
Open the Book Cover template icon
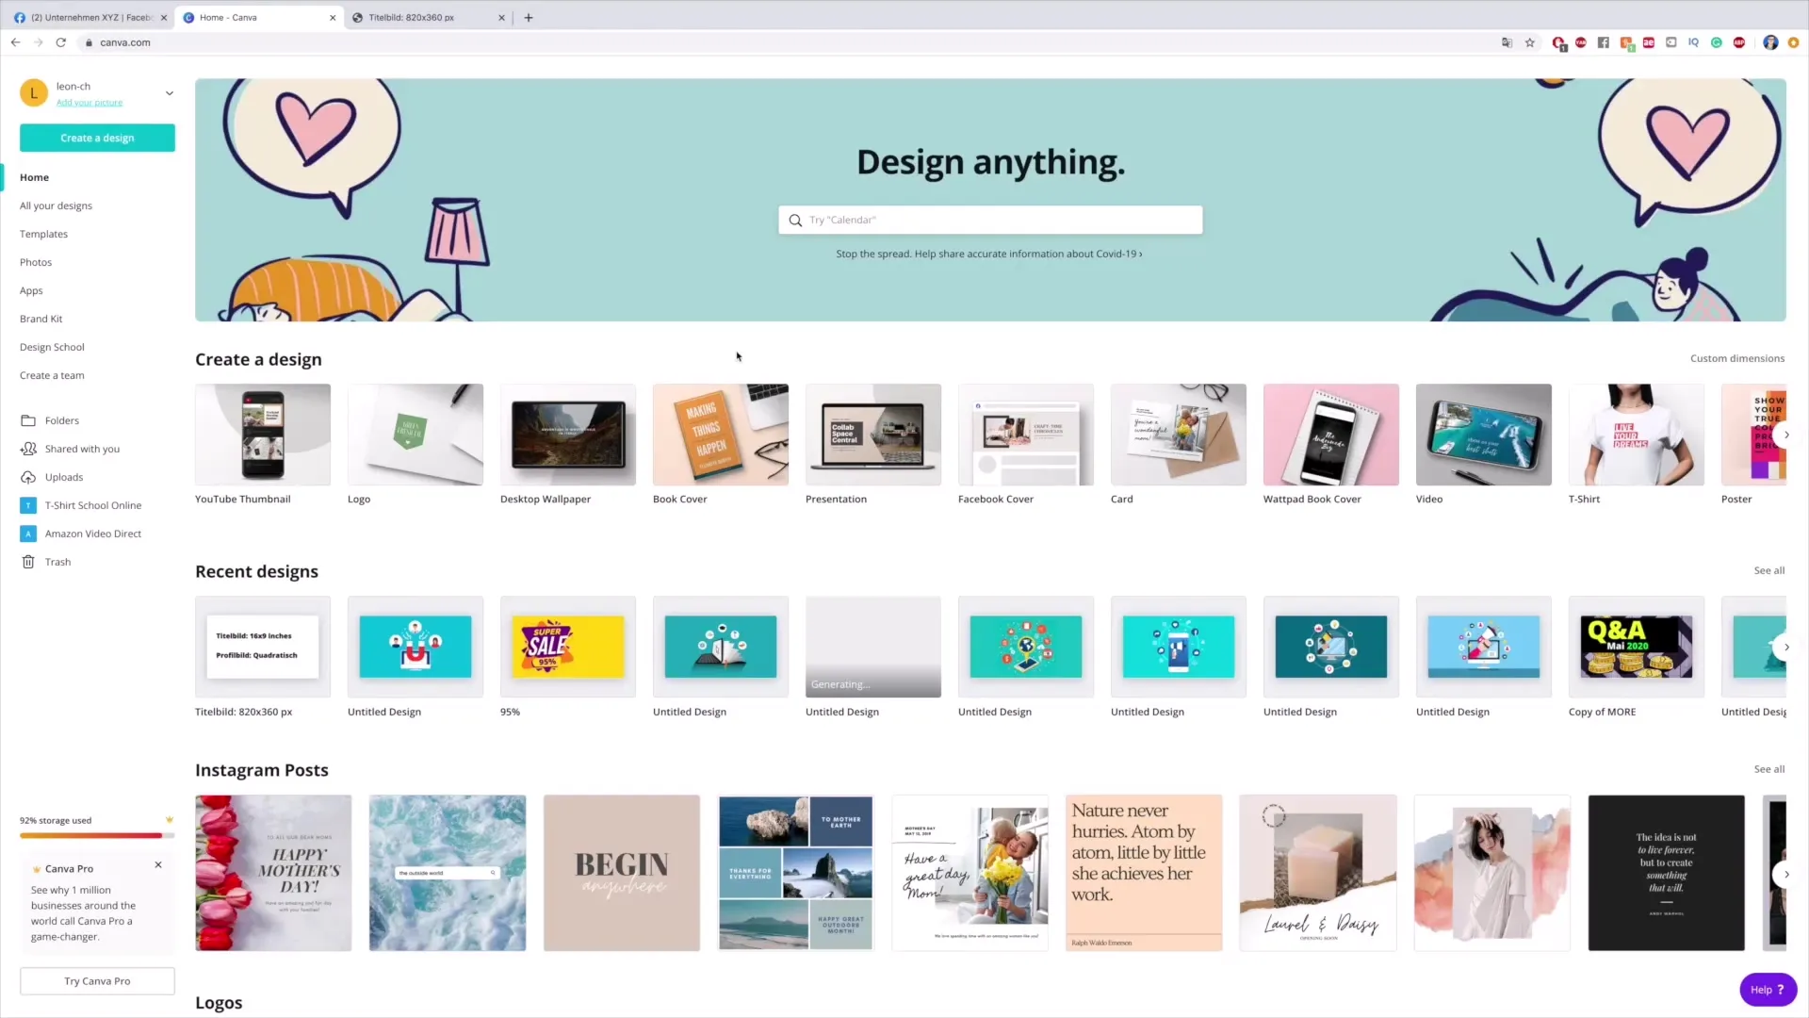pos(721,434)
